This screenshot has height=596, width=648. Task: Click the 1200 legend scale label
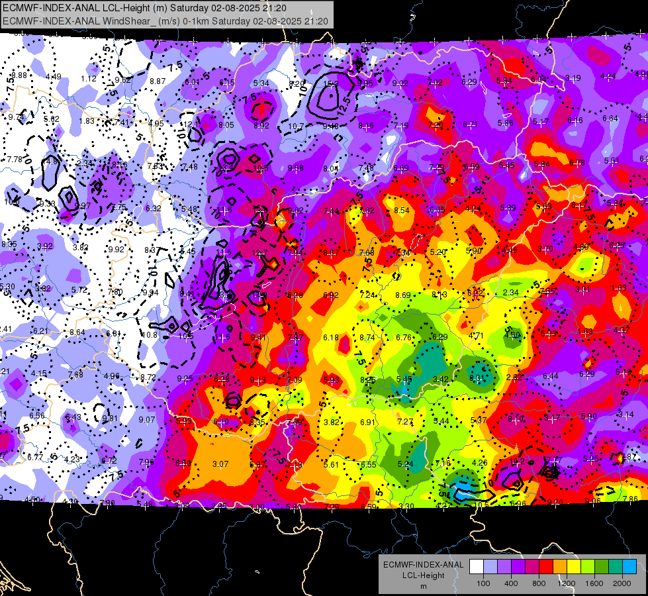point(567,583)
